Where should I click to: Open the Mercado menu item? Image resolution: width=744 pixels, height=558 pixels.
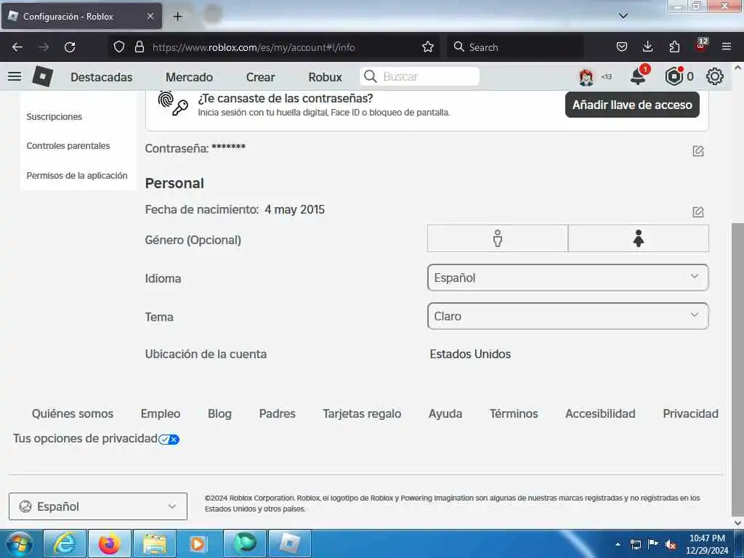point(189,77)
